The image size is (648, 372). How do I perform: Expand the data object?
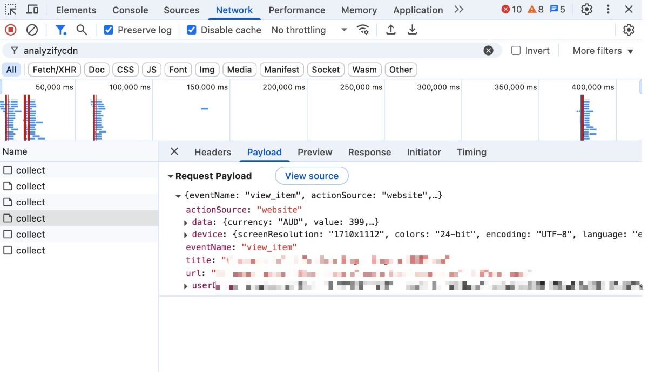[186, 222]
